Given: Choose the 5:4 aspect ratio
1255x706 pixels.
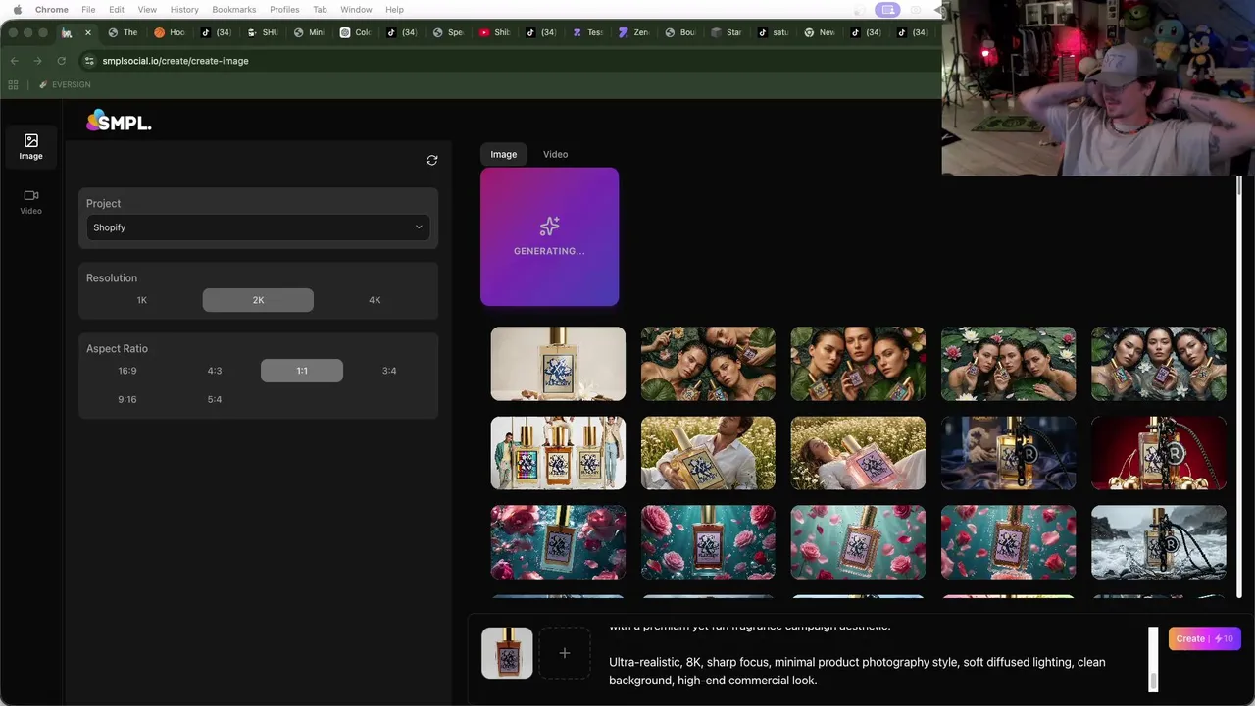Looking at the screenshot, I should pos(215,400).
